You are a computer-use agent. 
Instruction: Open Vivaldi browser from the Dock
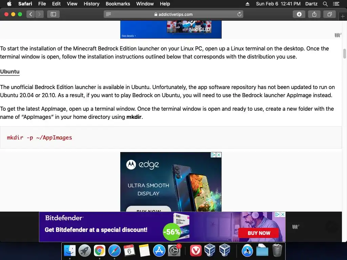click(196, 251)
